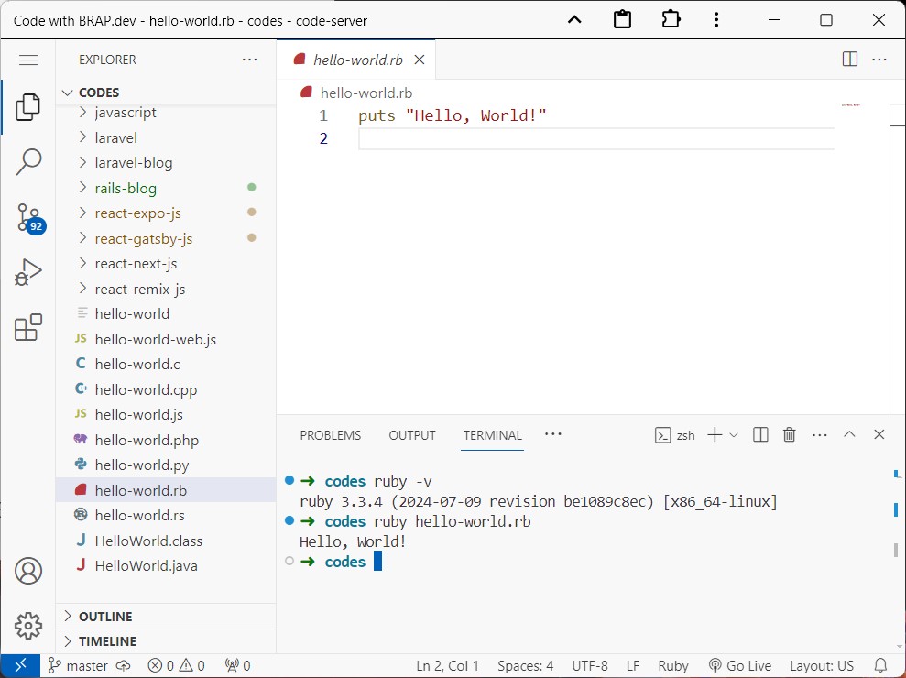
Task: Toggle Go Live server in status bar
Action: coord(740,666)
